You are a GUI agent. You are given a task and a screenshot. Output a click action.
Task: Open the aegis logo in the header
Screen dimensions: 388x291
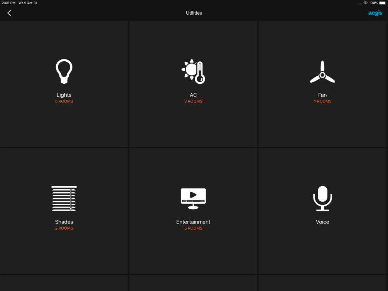375,13
